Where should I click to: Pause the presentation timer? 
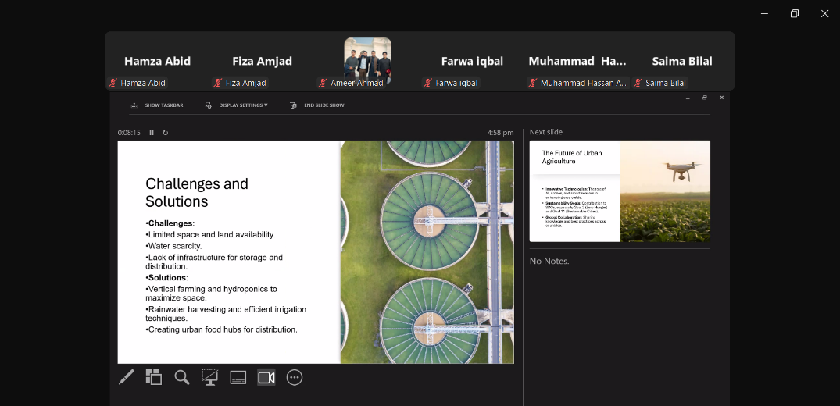coord(152,133)
